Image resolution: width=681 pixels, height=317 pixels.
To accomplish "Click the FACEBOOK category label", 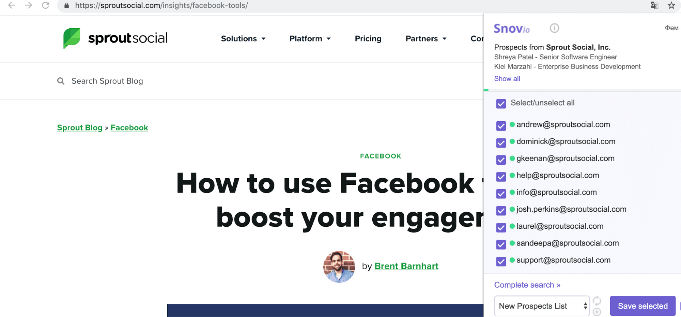I will (x=381, y=156).
